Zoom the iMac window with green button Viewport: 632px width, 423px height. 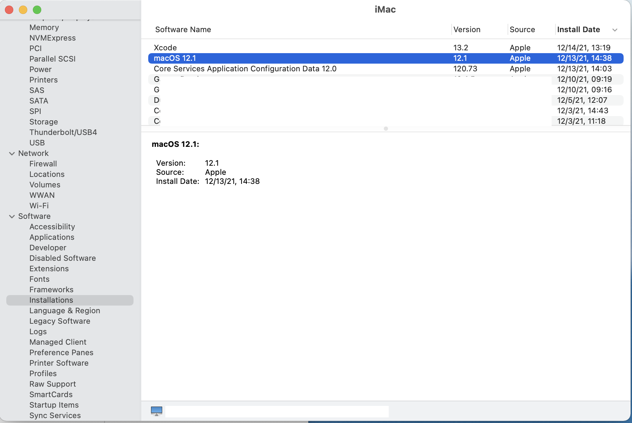point(37,10)
